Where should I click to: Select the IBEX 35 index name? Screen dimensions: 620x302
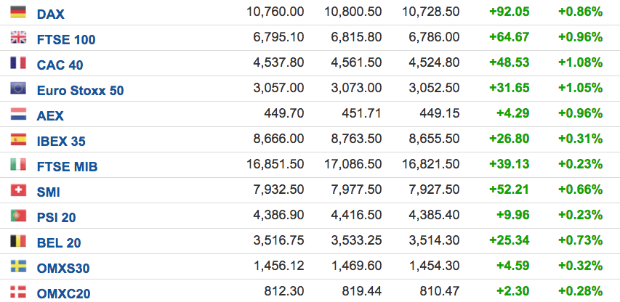point(61,142)
